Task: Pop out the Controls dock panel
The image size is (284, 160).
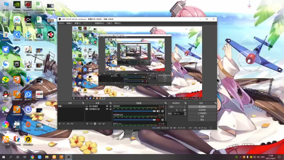Action: point(215,103)
